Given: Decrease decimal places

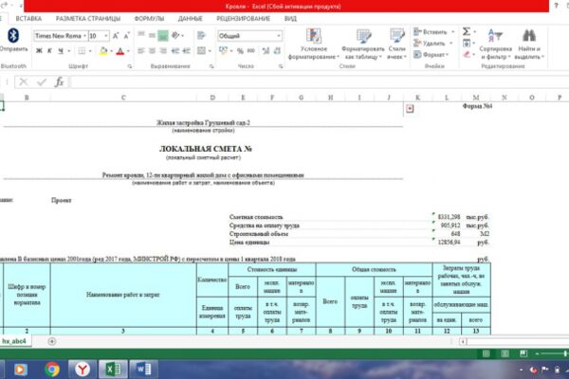Looking at the screenshot, I should pos(277,51).
